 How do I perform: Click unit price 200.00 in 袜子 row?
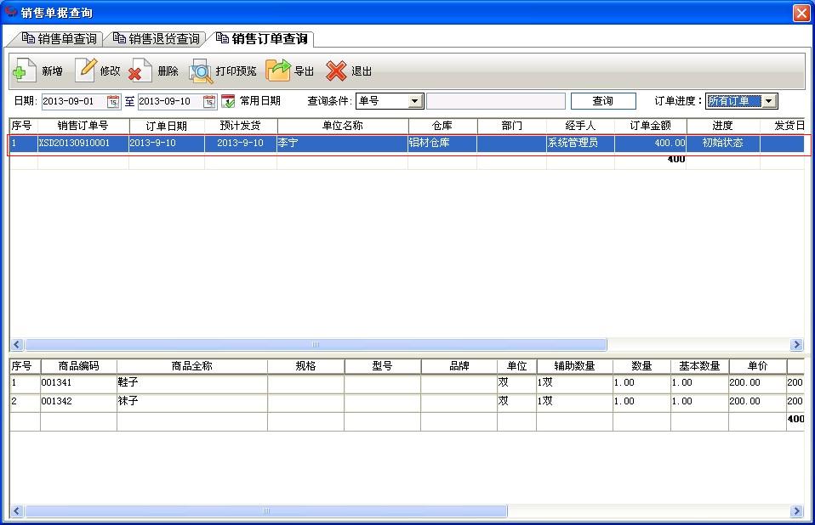click(757, 402)
